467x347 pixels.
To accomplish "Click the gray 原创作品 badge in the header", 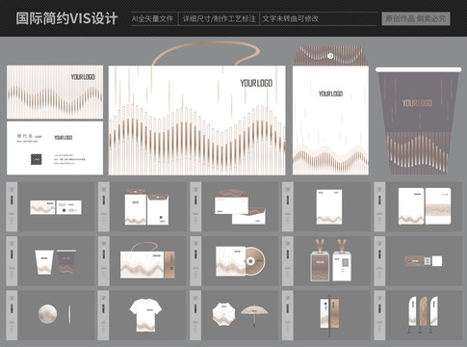I will click(416, 18).
